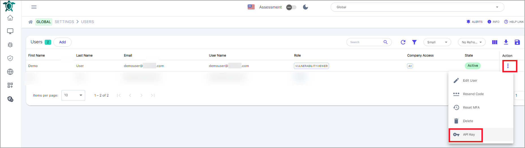Open the Small table size dropdown

(437, 42)
